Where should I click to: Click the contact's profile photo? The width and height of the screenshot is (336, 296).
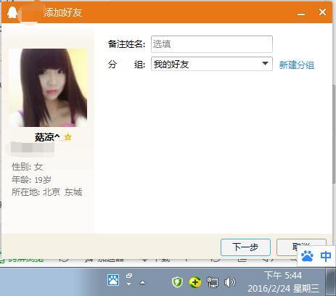click(48, 88)
